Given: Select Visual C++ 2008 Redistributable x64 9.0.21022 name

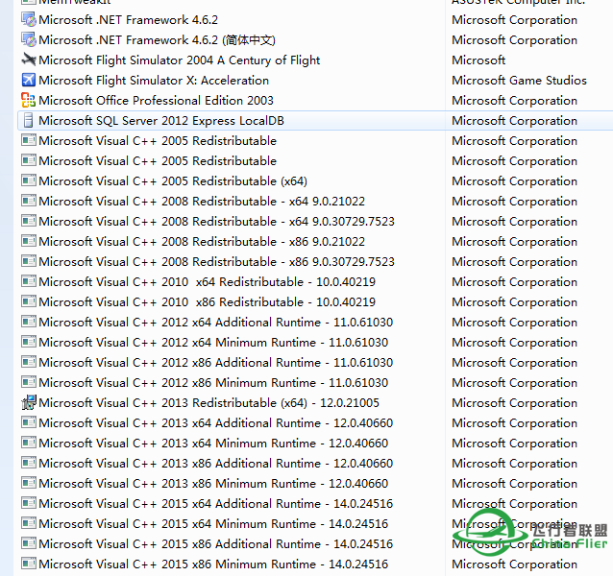Looking at the screenshot, I should [202, 201].
